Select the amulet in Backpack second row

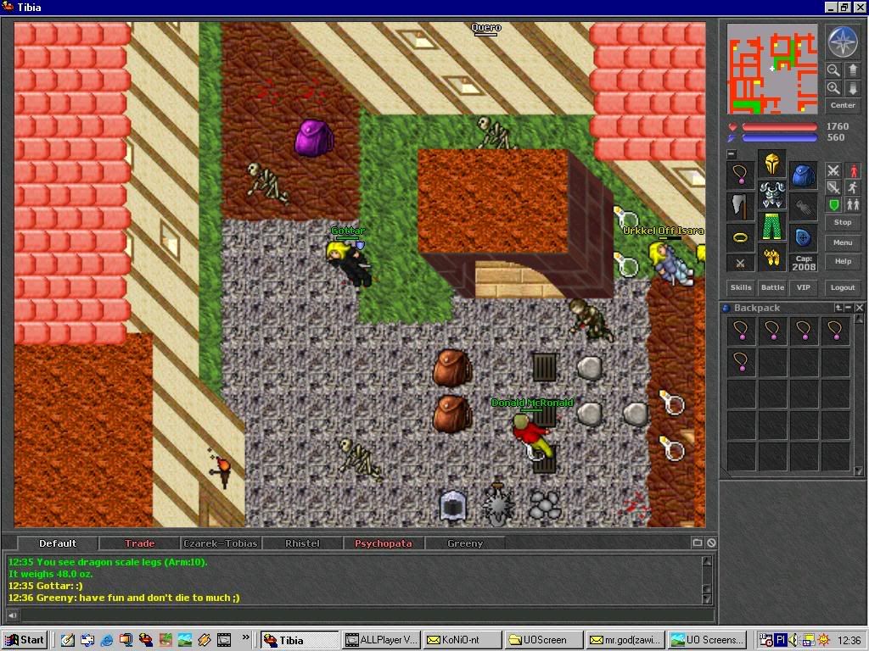point(741,362)
